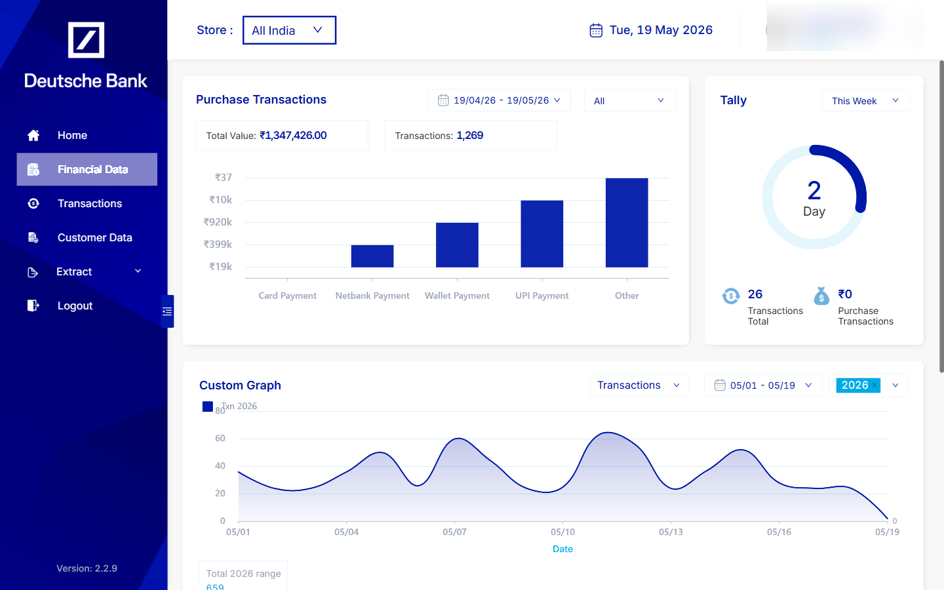Viewport: 944px width, 590px height.
Task: Click the Total 2026 range card
Action: [243, 576]
